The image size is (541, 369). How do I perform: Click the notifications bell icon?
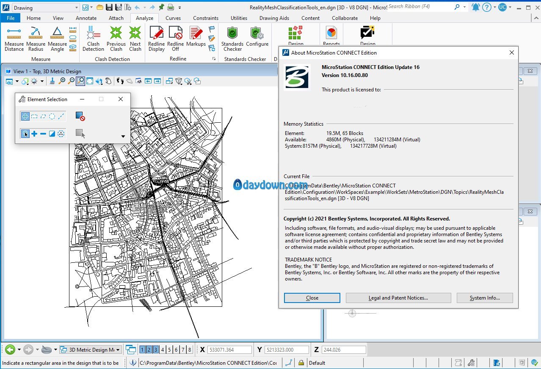click(475, 7)
